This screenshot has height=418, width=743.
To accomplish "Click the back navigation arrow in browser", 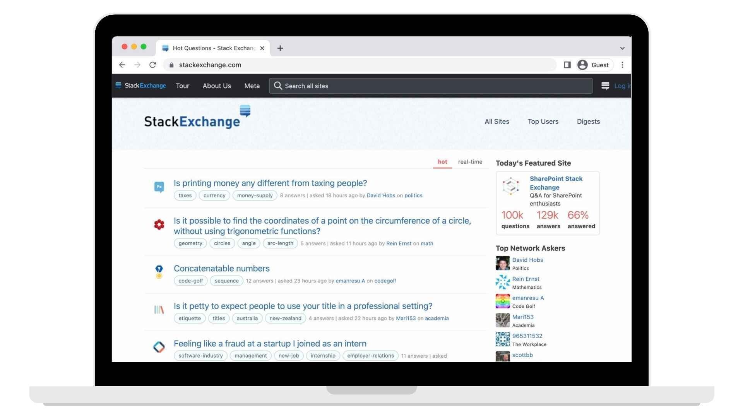I will click(x=121, y=65).
